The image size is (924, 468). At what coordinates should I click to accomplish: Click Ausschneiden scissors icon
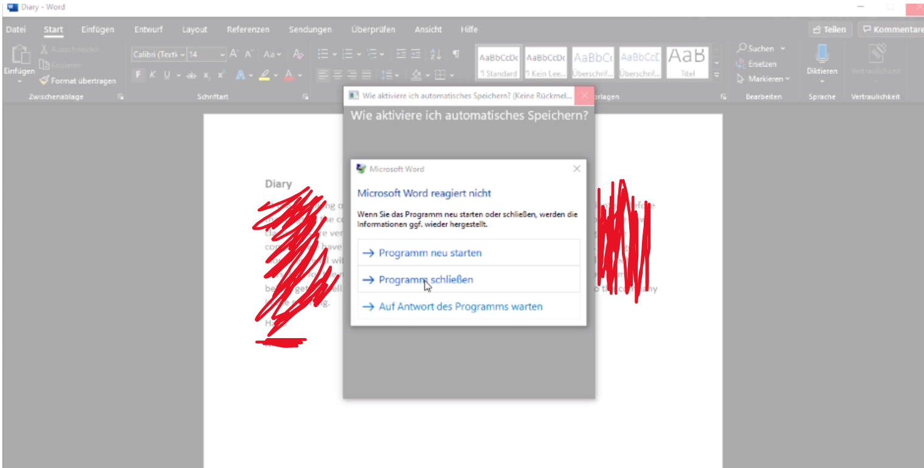[x=44, y=49]
